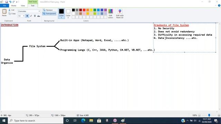The image size is (221, 124).
Task: Click the Save icon in quick access toolbar
Action: [7, 2]
